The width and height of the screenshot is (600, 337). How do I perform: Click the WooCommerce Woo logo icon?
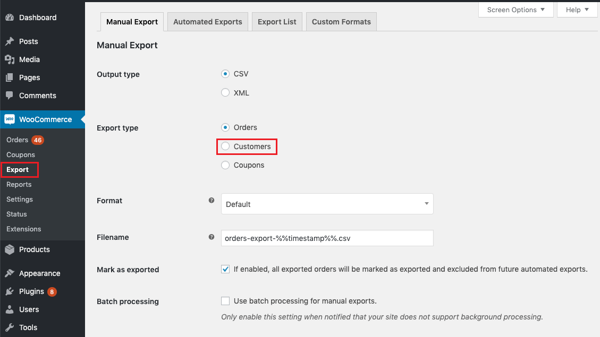[10, 119]
